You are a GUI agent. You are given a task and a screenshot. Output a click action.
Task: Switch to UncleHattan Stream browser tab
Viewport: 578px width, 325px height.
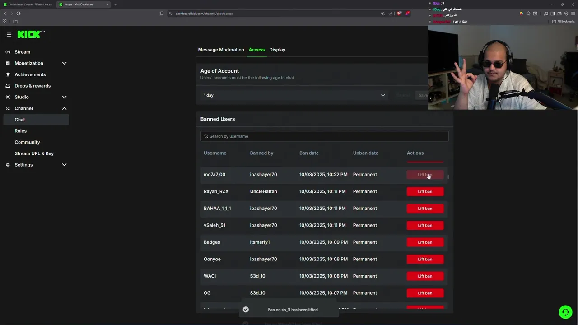27,5
